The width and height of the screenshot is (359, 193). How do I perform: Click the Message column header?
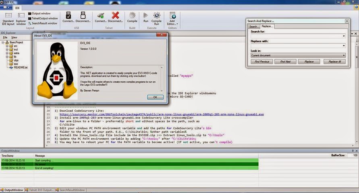pos(147,156)
